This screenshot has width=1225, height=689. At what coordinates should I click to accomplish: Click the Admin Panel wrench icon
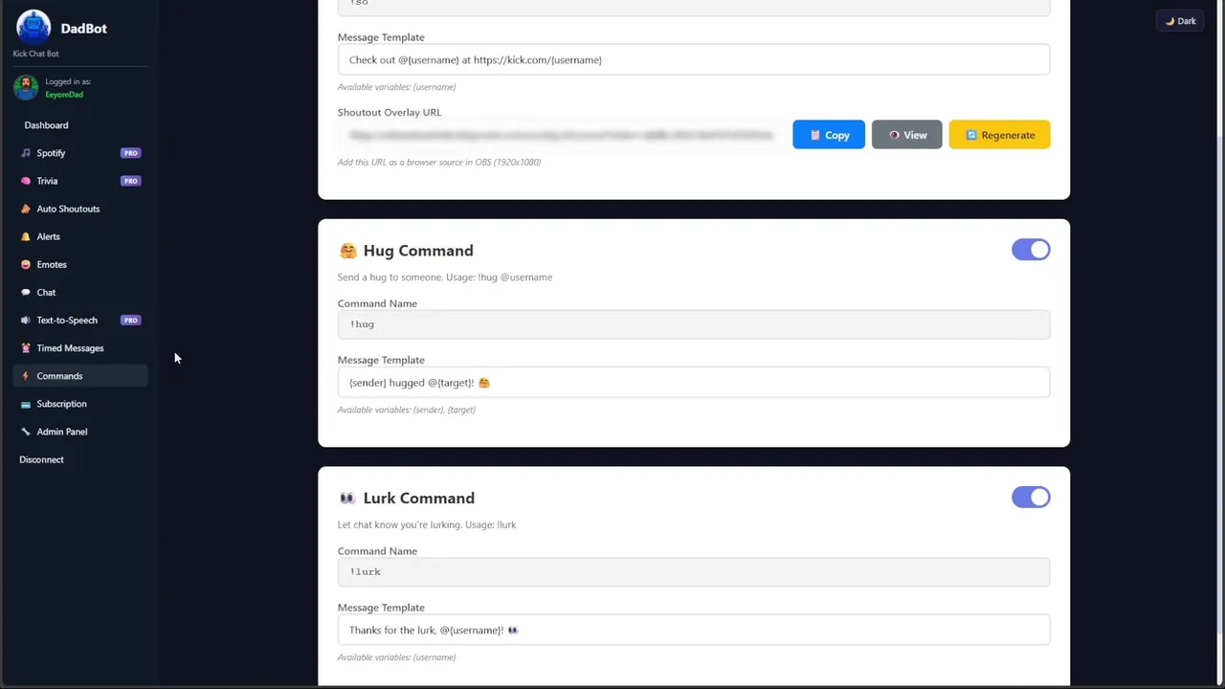coord(26,432)
